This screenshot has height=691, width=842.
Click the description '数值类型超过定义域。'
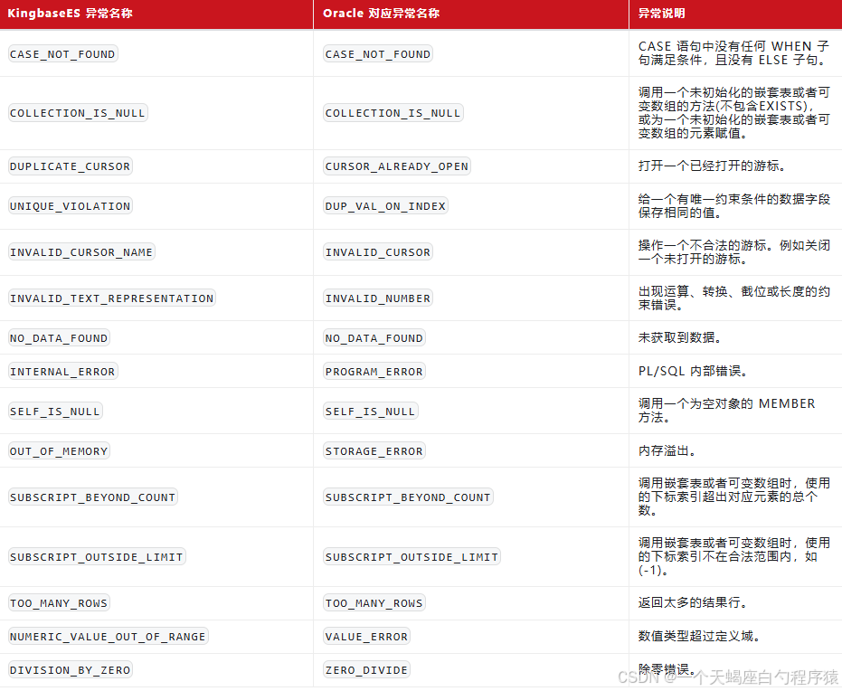point(699,636)
